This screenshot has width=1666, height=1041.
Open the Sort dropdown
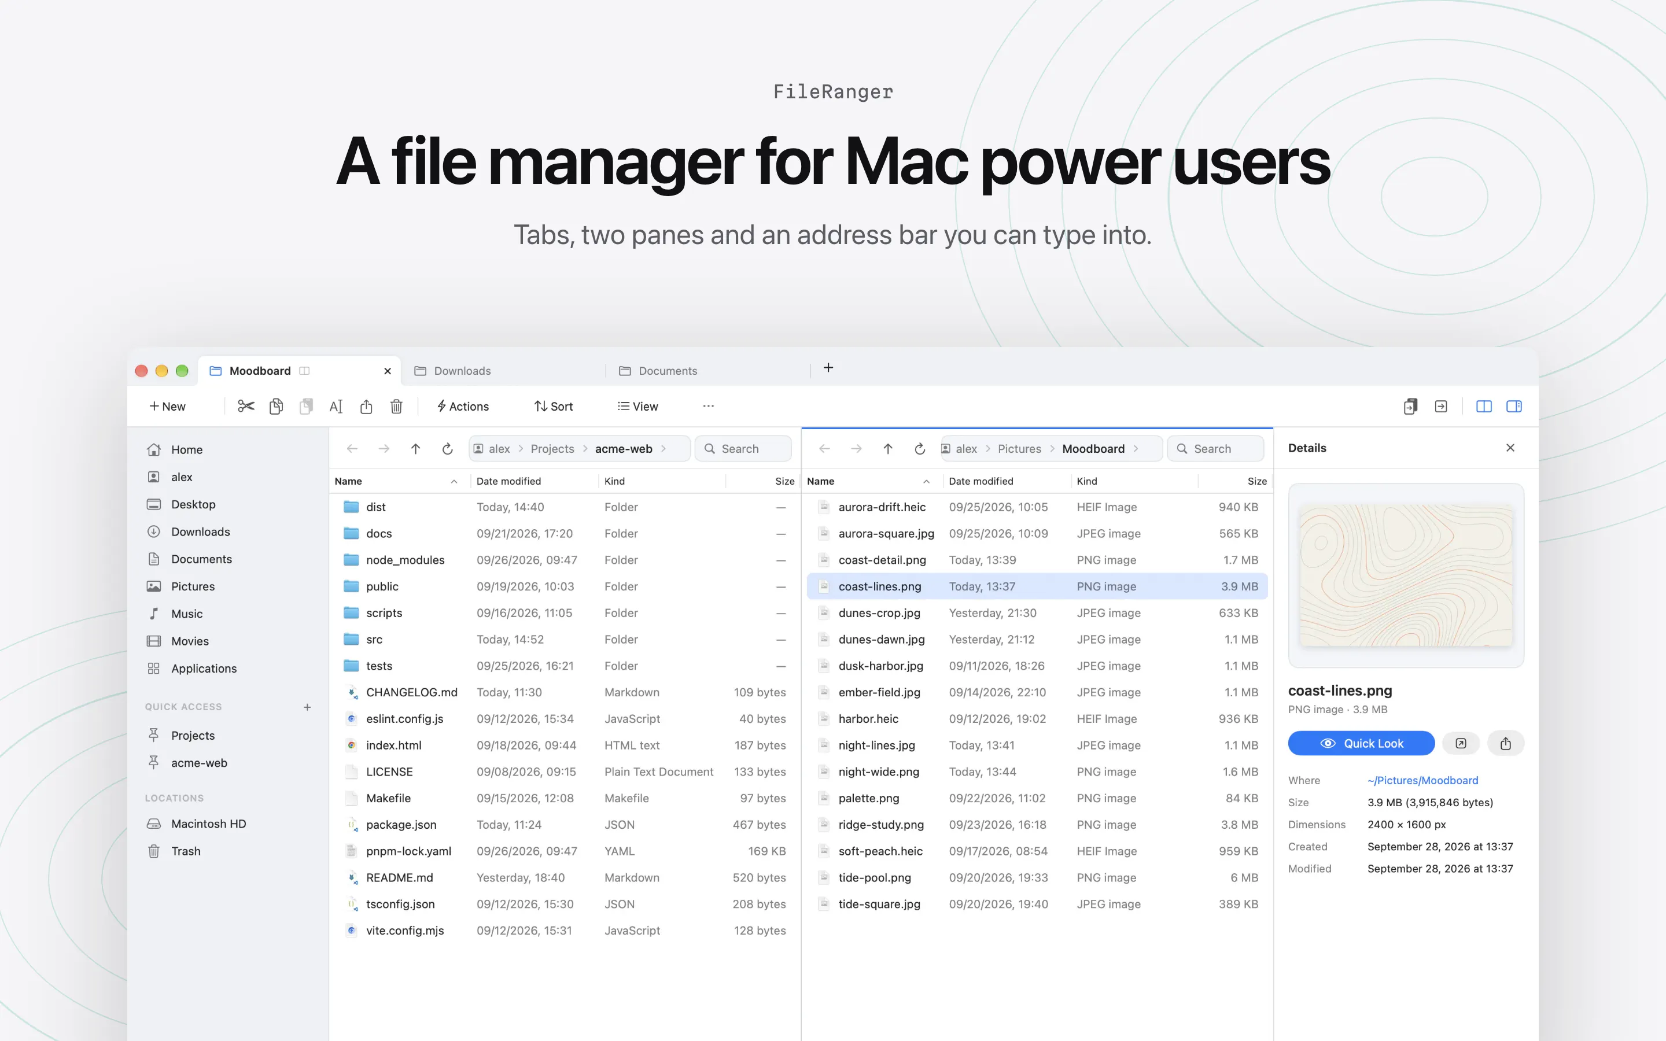pyautogui.click(x=554, y=406)
